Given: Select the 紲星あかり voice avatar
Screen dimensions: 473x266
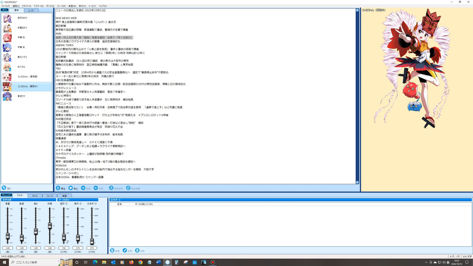Looking at the screenshot, I should point(7,28).
